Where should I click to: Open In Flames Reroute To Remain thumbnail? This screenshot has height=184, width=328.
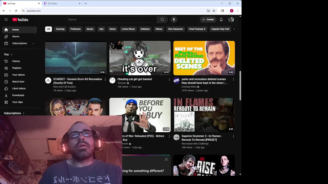[x=204, y=115]
